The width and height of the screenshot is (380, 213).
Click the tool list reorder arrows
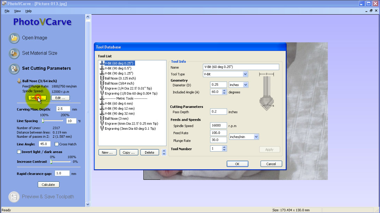point(164,152)
